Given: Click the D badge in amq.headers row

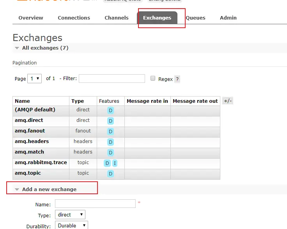Looking at the screenshot, I should point(111,142).
